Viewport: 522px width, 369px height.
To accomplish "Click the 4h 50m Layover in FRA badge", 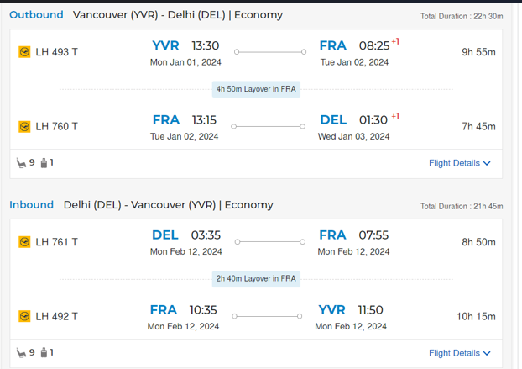I will point(256,89).
